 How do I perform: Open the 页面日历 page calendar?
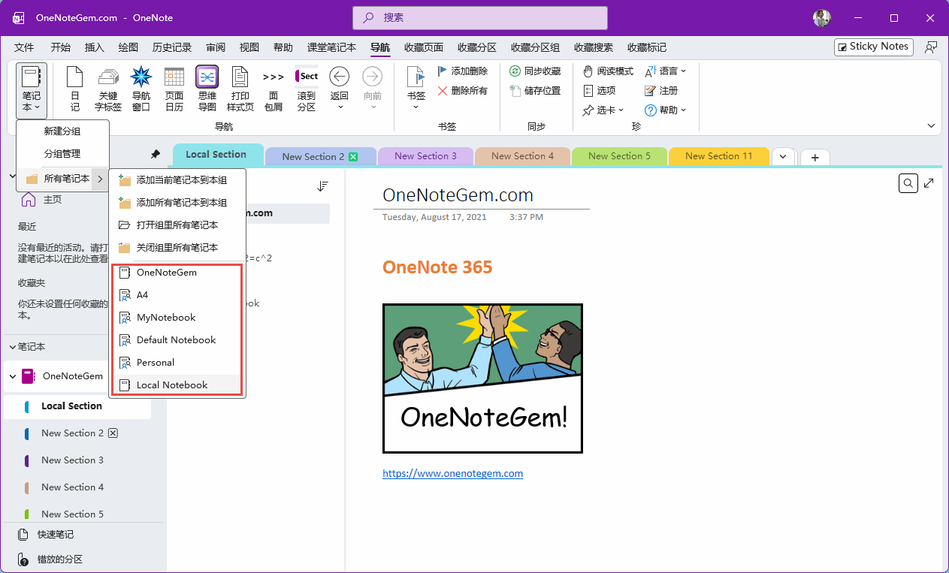point(174,89)
